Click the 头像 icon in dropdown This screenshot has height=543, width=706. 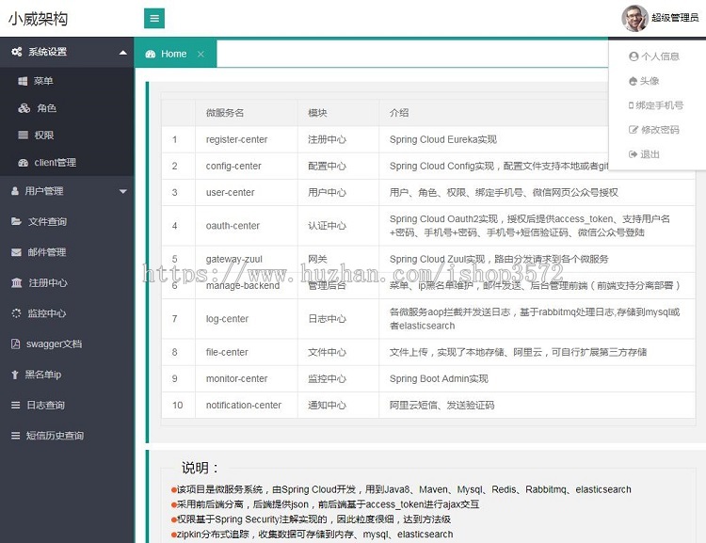[634, 81]
